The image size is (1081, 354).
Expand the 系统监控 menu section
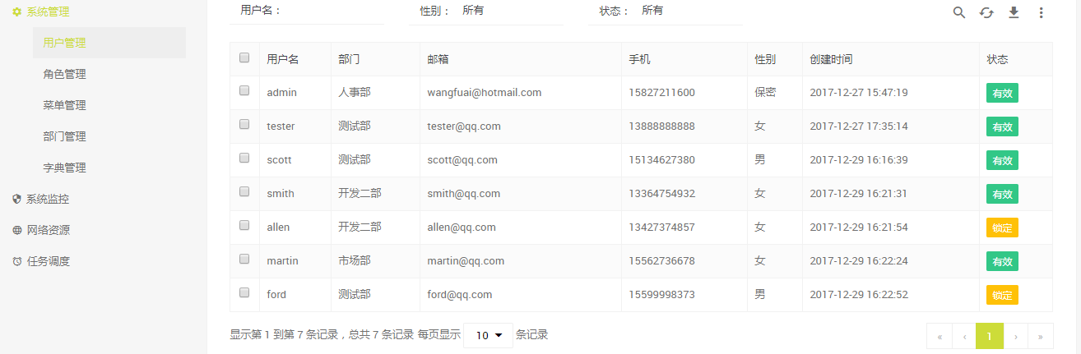click(48, 199)
